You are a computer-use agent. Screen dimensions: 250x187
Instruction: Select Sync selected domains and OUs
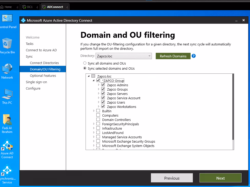[85, 68]
